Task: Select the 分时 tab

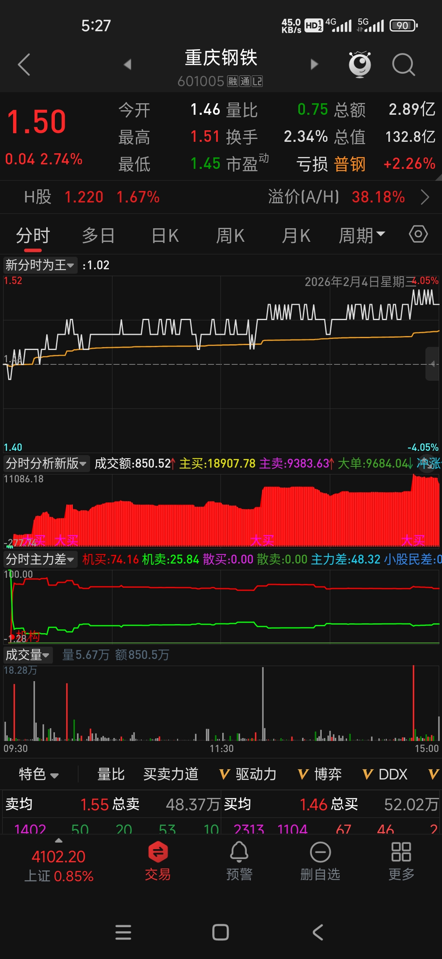Action: (x=33, y=236)
